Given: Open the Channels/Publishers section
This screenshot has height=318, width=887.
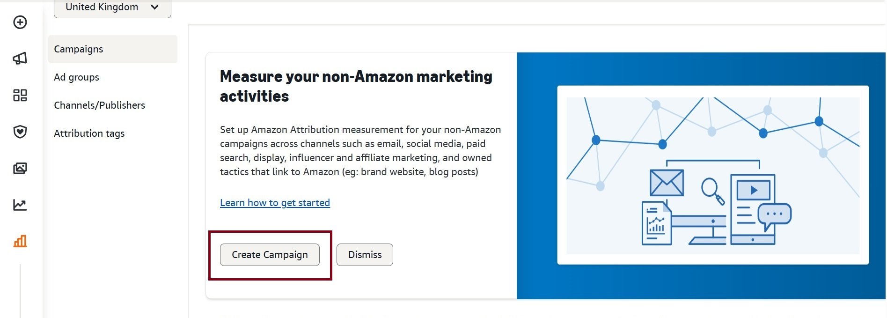Looking at the screenshot, I should point(99,105).
